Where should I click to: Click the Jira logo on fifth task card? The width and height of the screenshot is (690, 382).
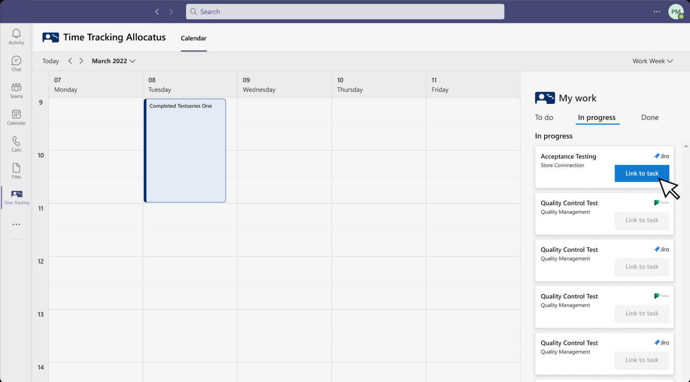click(662, 342)
